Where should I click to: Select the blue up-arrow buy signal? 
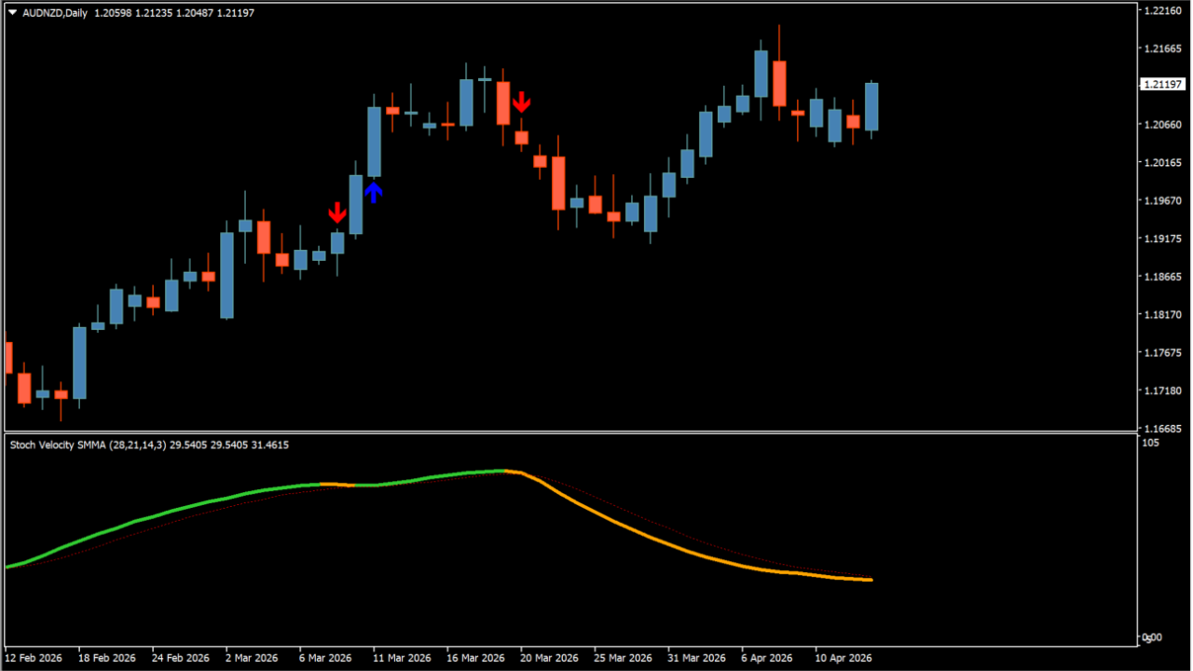pos(374,192)
